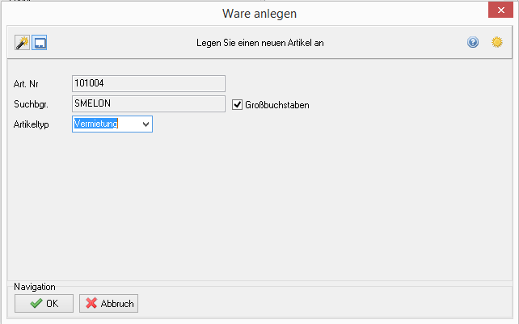Select the Vermietung text in the combo box
Screen dimensions: 519x324
click(96, 124)
